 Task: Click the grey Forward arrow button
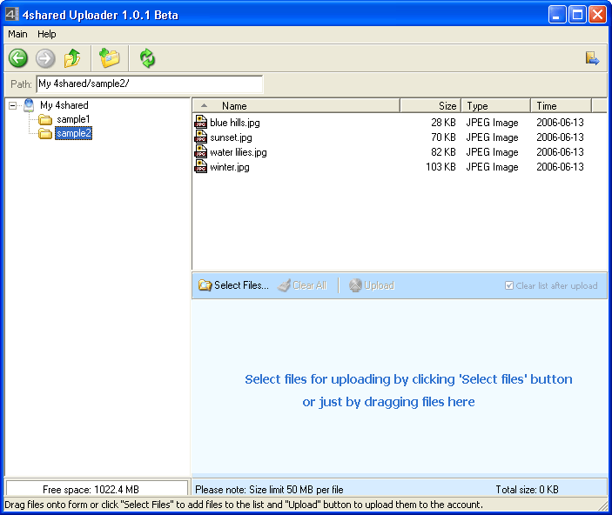coord(45,58)
